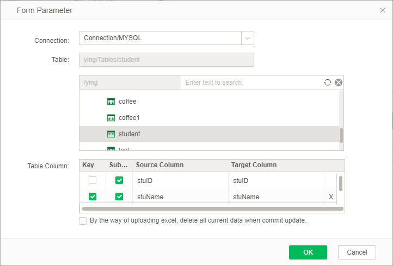Click the X icon in stuName row
The height and width of the screenshot is (266, 393).
331,197
